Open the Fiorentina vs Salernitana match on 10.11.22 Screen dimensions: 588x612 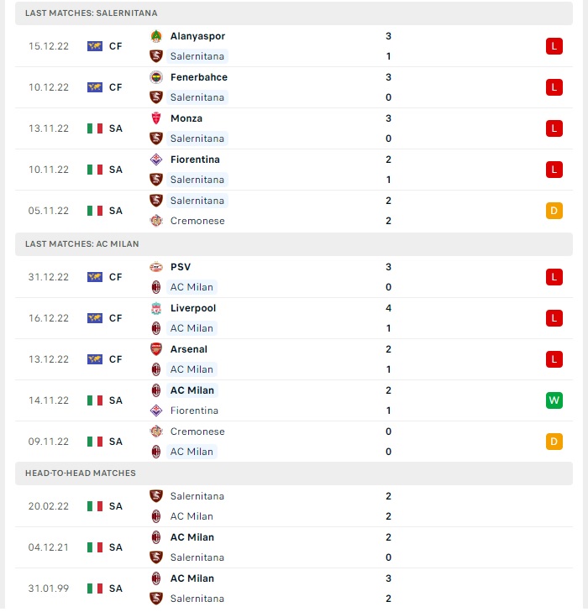pyautogui.click(x=294, y=170)
